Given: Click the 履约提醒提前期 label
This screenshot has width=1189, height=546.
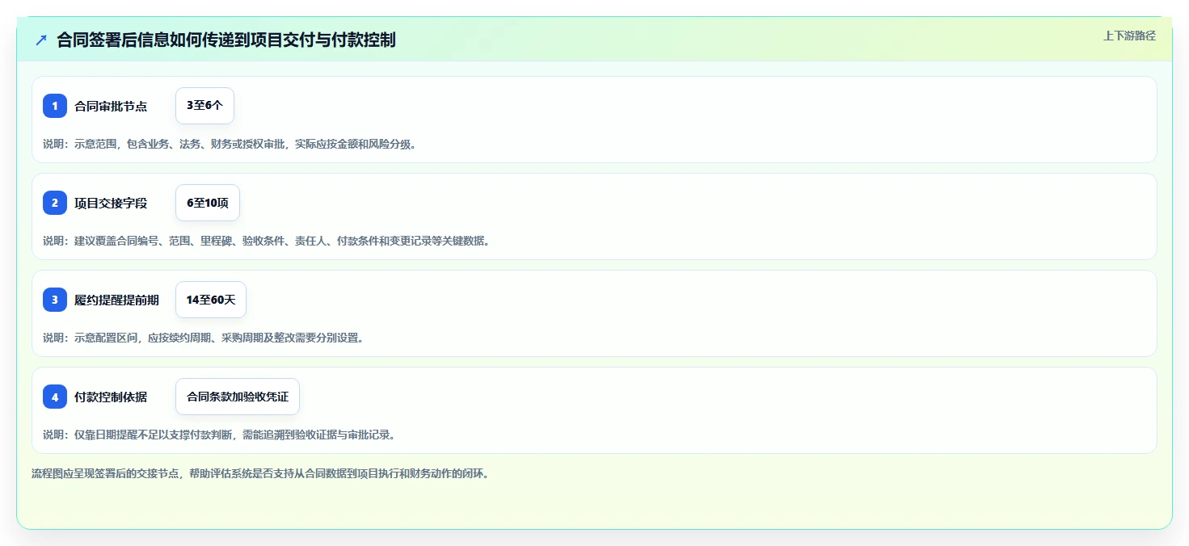Looking at the screenshot, I should click(x=116, y=300).
